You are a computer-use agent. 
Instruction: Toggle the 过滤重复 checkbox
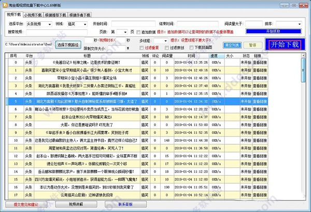click(x=142, y=48)
